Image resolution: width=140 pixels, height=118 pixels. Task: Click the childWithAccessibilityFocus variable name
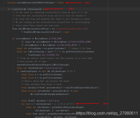33,29
